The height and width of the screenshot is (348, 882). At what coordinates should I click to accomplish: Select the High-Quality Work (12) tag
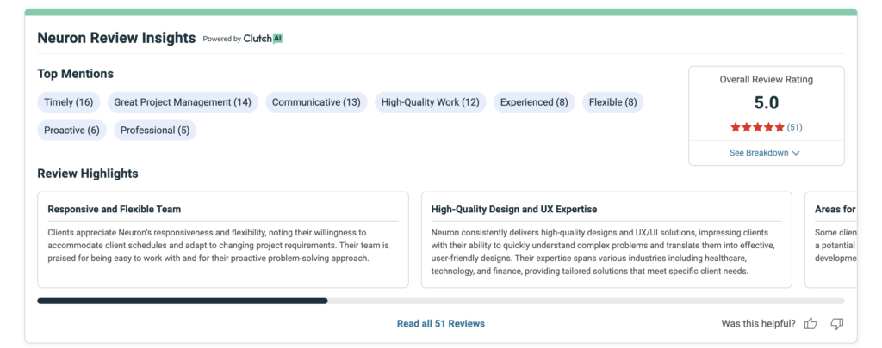pos(431,102)
